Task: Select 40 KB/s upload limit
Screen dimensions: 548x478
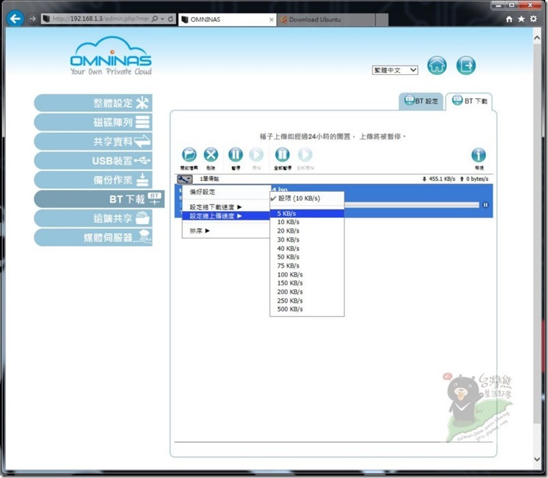Action: pyautogui.click(x=307, y=249)
